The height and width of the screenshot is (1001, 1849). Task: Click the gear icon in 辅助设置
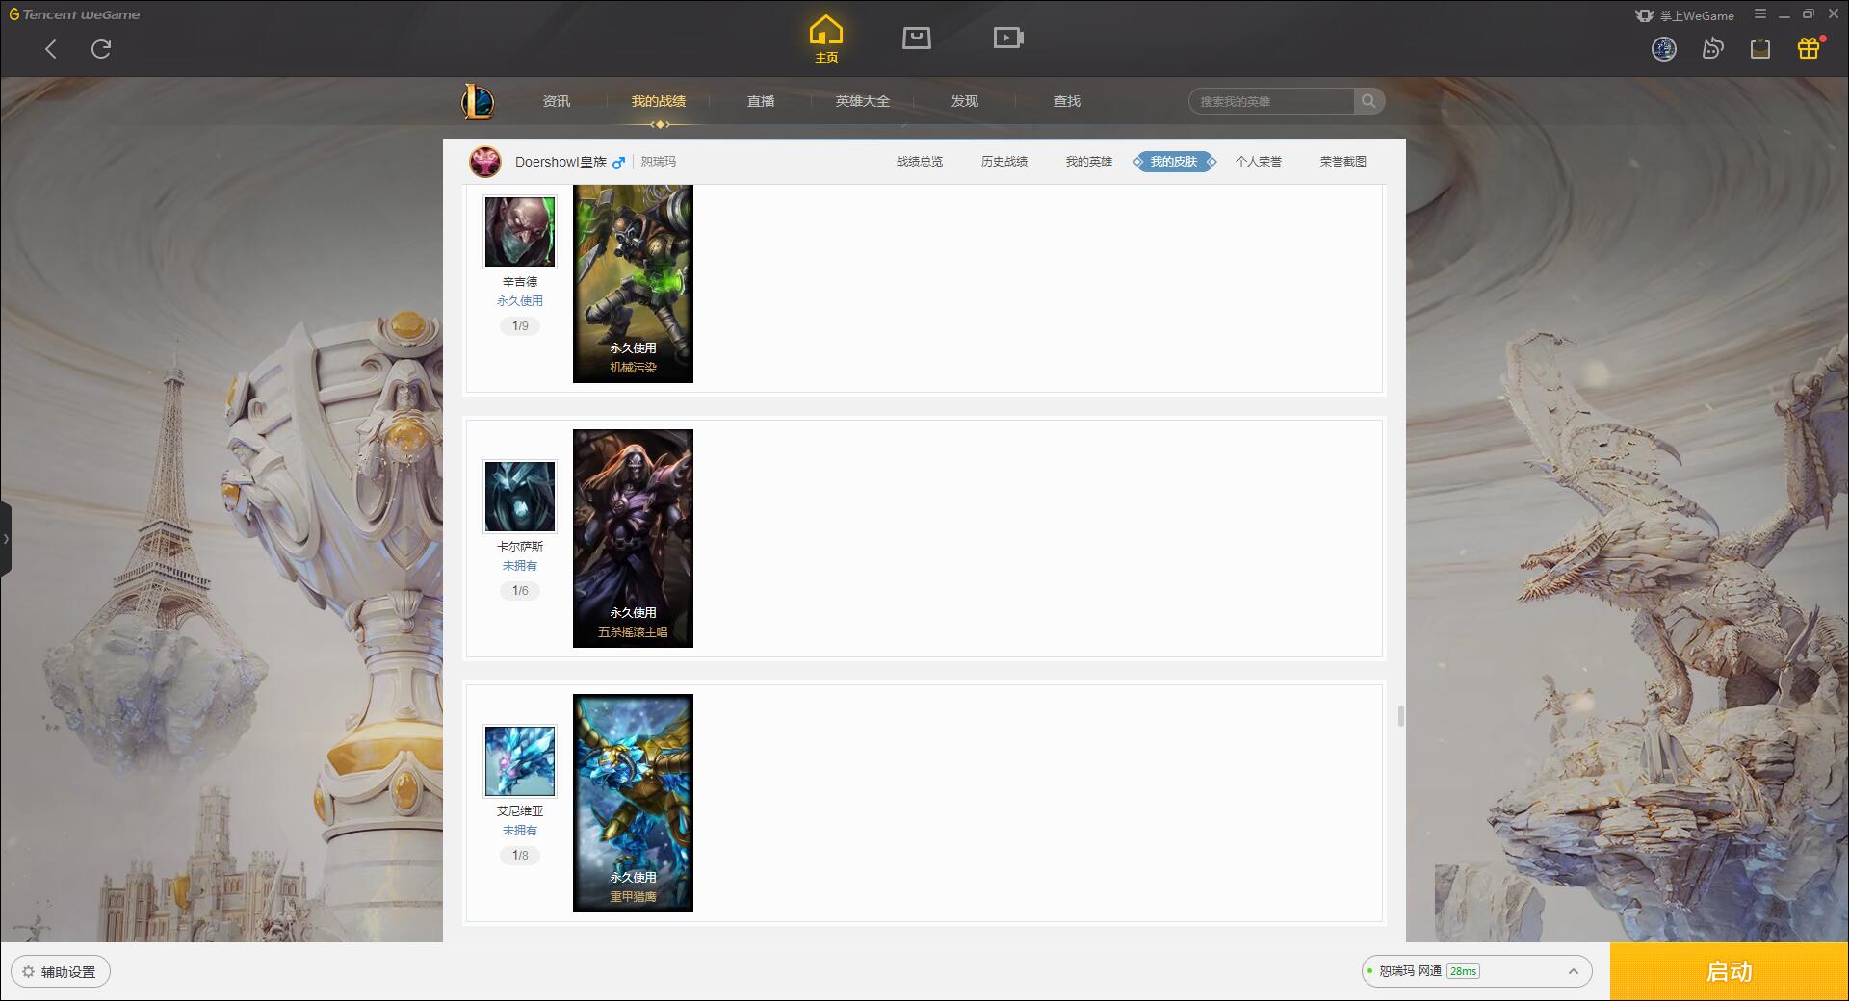[x=28, y=972]
